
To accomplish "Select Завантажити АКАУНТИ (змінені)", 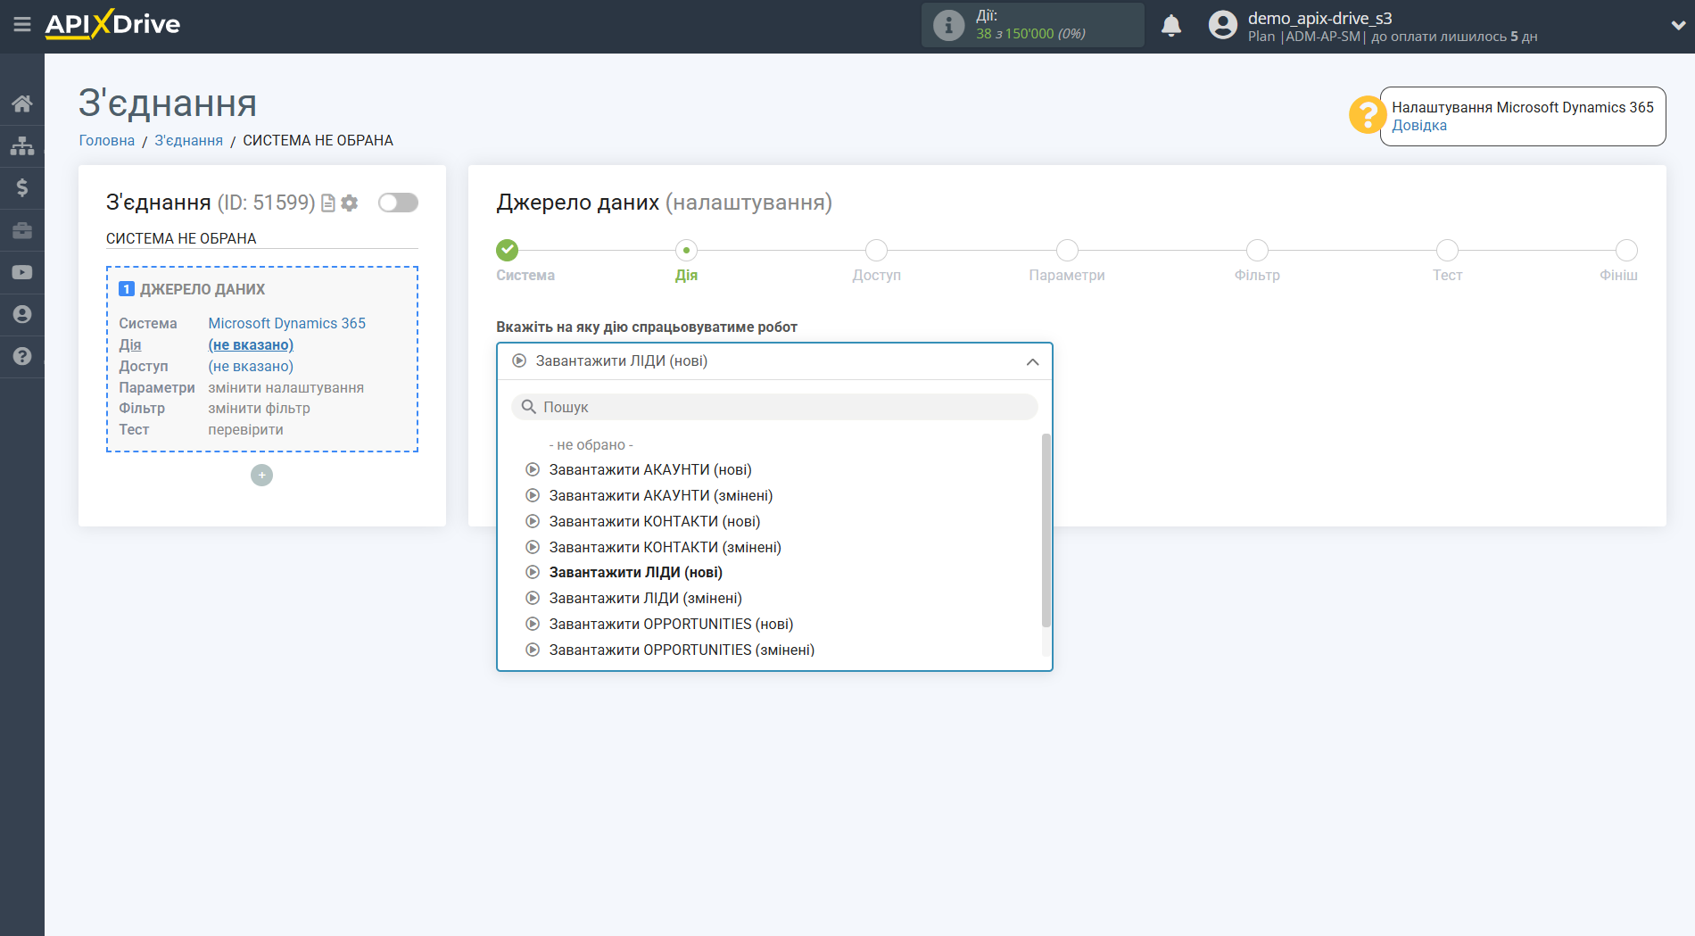I will click(661, 495).
